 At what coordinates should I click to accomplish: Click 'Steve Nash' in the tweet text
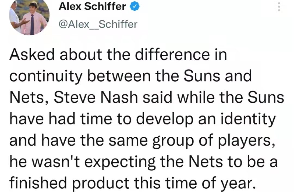click(96, 98)
